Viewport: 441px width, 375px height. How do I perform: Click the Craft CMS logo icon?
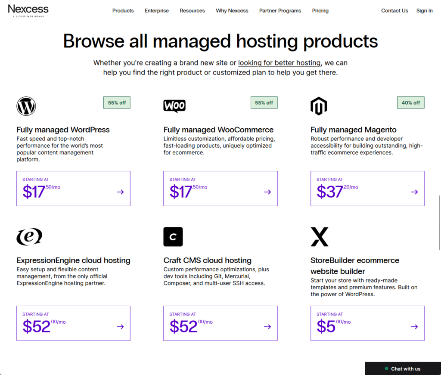point(173,237)
